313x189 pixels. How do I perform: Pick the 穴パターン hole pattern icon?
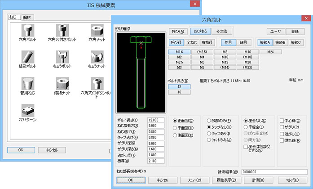[x=27, y=110]
